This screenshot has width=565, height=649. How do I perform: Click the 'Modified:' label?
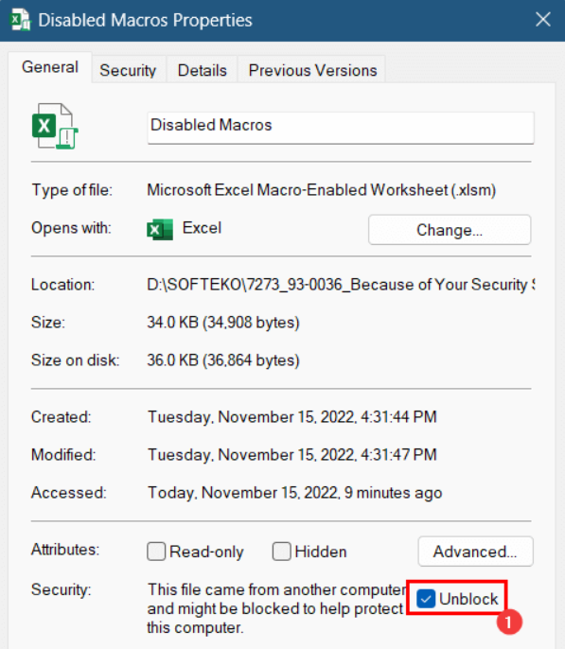click(63, 454)
